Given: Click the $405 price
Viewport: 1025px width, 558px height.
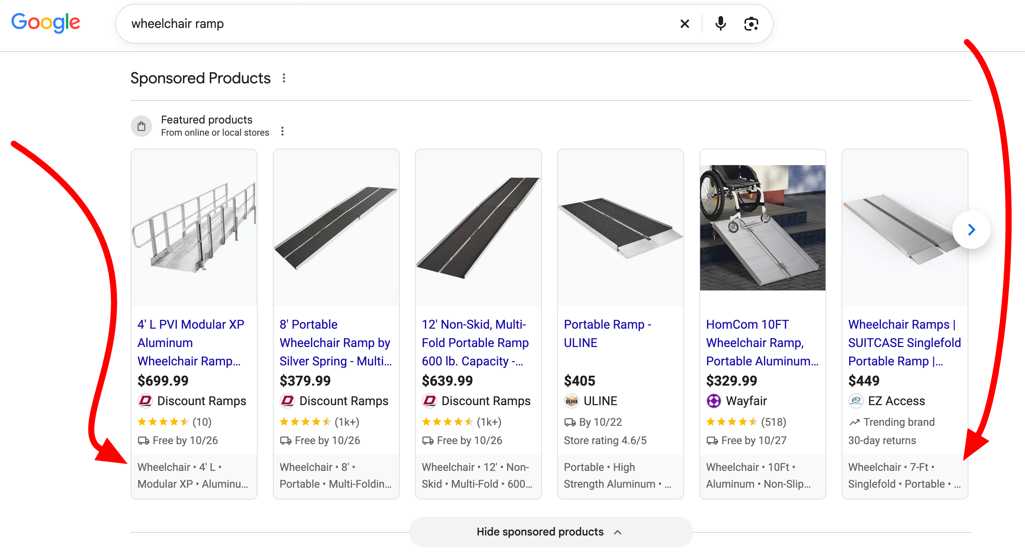Looking at the screenshot, I should 579,381.
